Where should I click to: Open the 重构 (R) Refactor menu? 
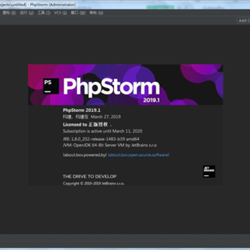(9, 13)
